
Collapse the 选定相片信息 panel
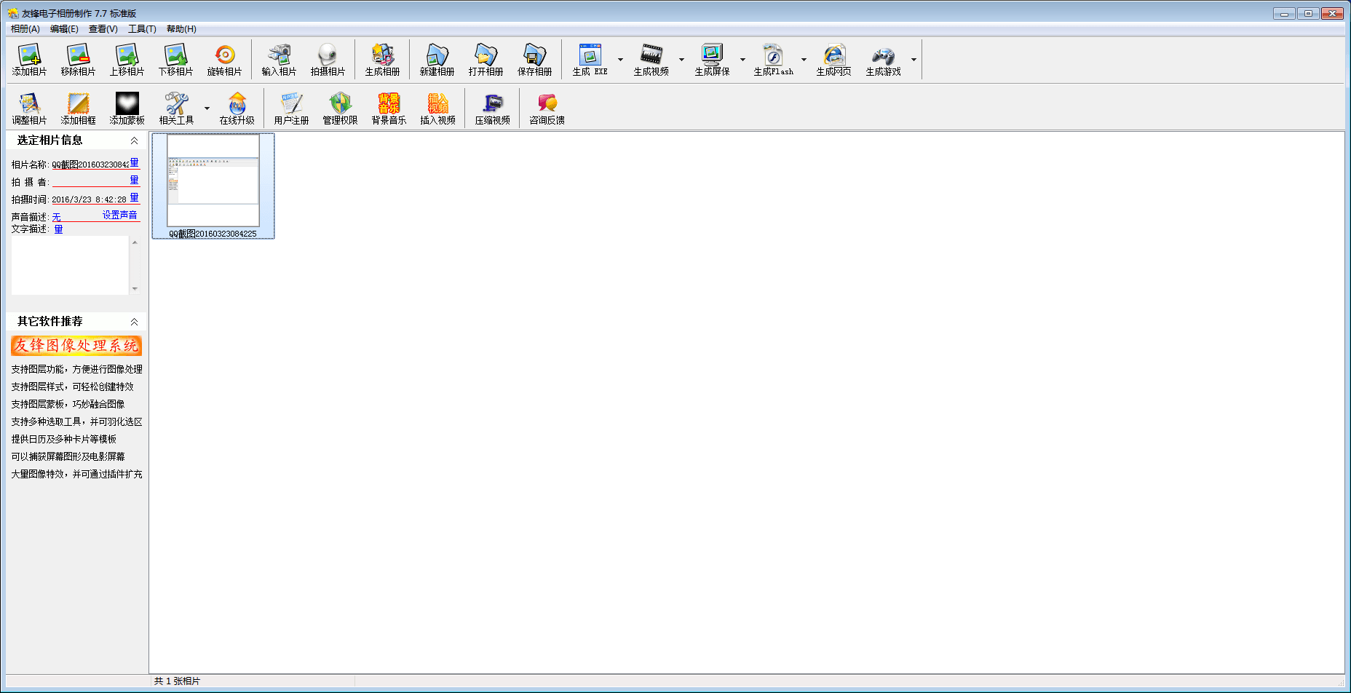[x=134, y=140]
